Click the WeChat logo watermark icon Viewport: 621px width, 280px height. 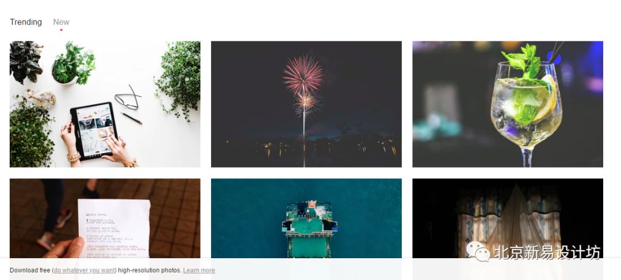click(x=478, y=251)
